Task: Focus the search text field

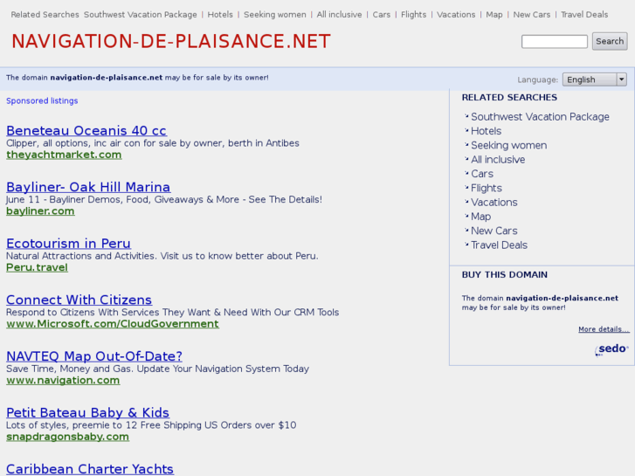Action: [x=555, y=41]
